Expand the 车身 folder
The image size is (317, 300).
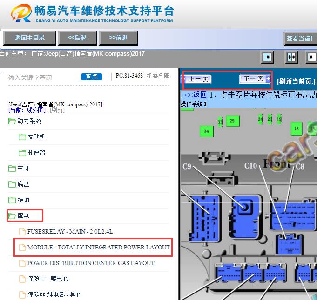coord(23,168)
